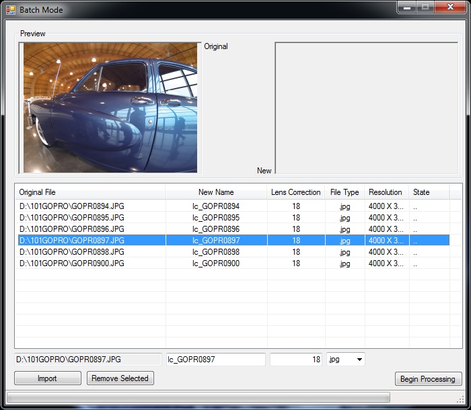Click lens correction 18 in GOPR0894 row

296,206
